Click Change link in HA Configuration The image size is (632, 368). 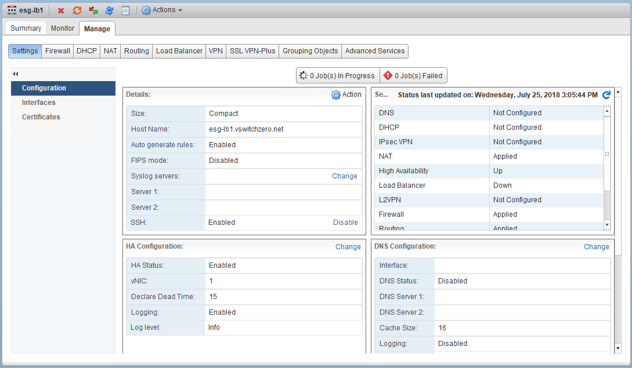pos(348,247)
